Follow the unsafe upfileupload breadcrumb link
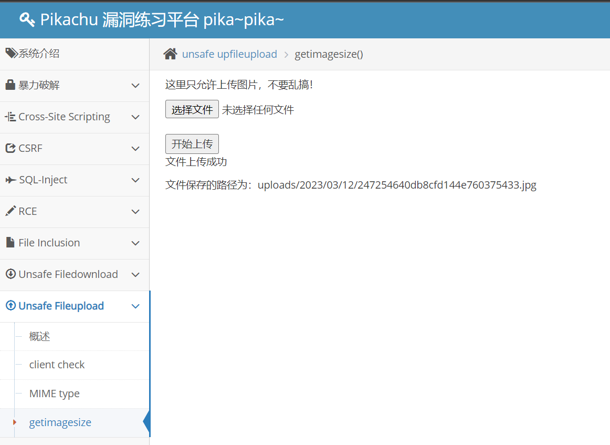610x445 pixels. pyautogui.click(x=229, y=54)
